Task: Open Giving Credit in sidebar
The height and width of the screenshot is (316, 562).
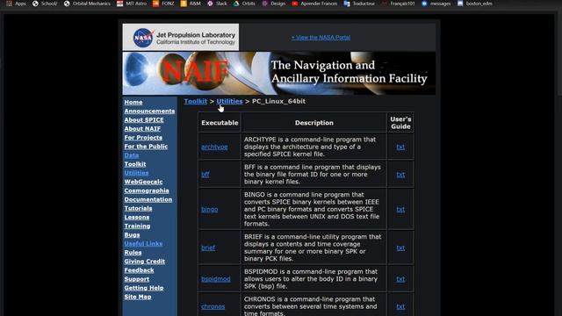Action: (145, 262)
